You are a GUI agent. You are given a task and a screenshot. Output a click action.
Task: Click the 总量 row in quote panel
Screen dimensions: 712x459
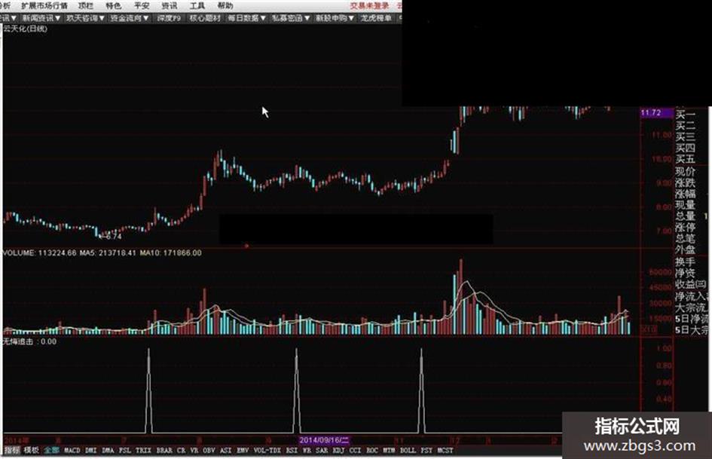coord(685,216)
